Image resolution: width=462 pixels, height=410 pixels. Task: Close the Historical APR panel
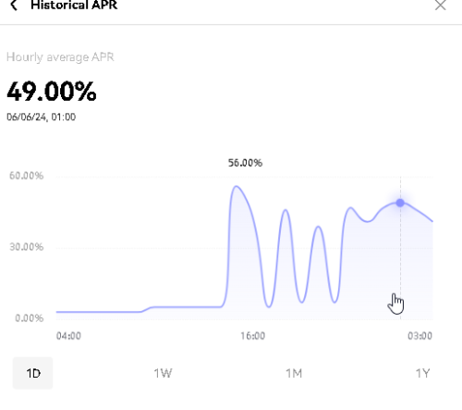click(441, 5)
